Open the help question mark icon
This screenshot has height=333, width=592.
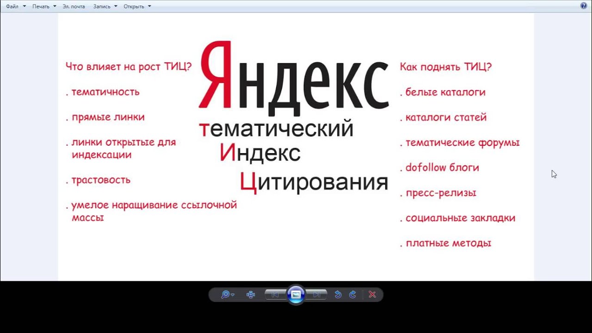pos(584,6)
